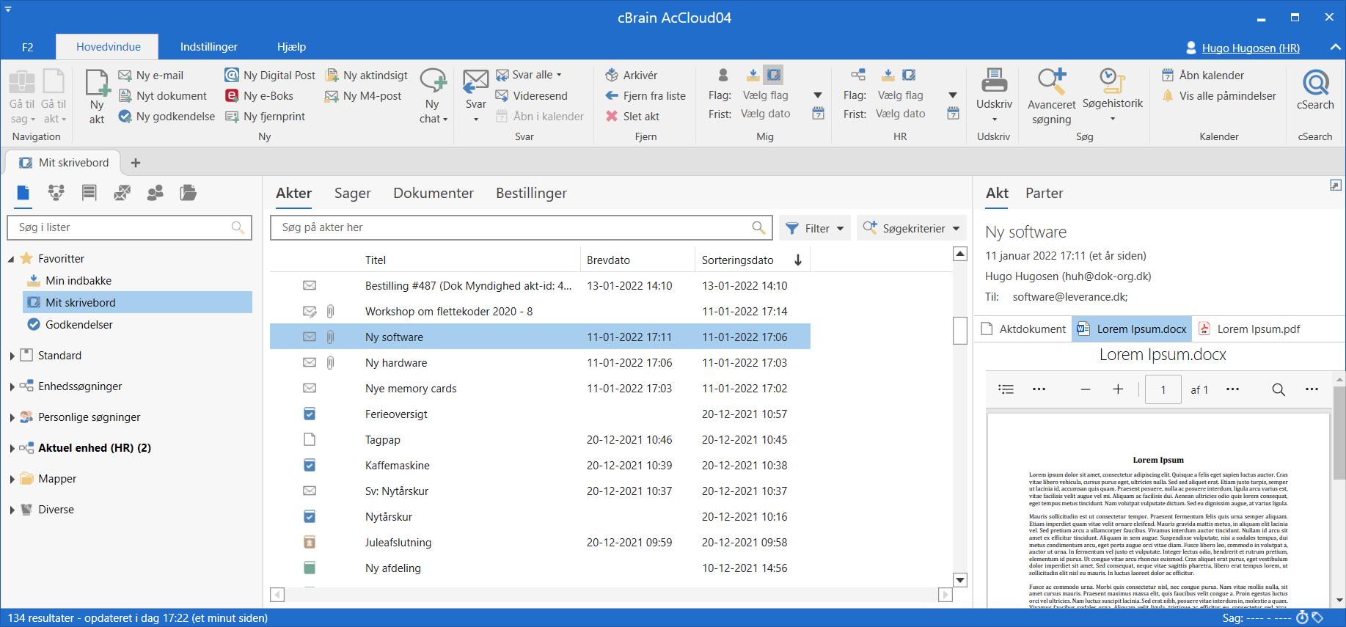Create Nyt dokument
Image resolution: width=1346 pixels, height=627 pixels.
(163, 95)
